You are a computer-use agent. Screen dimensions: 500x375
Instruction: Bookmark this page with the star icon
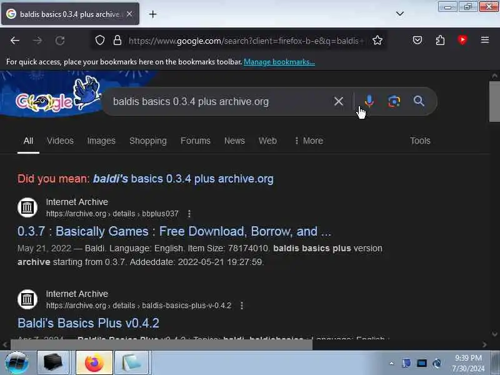[377, 40]
